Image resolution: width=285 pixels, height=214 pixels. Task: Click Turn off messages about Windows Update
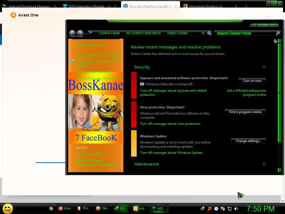click(x=171, y=153)
